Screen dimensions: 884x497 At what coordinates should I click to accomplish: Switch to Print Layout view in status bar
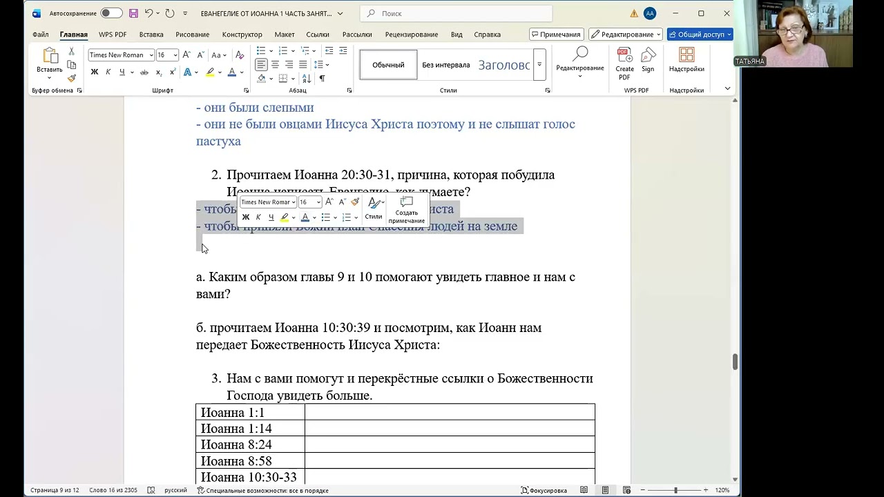click(x=606, y=490)
